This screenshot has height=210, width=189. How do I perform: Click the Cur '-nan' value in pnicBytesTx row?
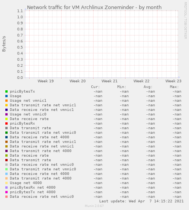98,91
